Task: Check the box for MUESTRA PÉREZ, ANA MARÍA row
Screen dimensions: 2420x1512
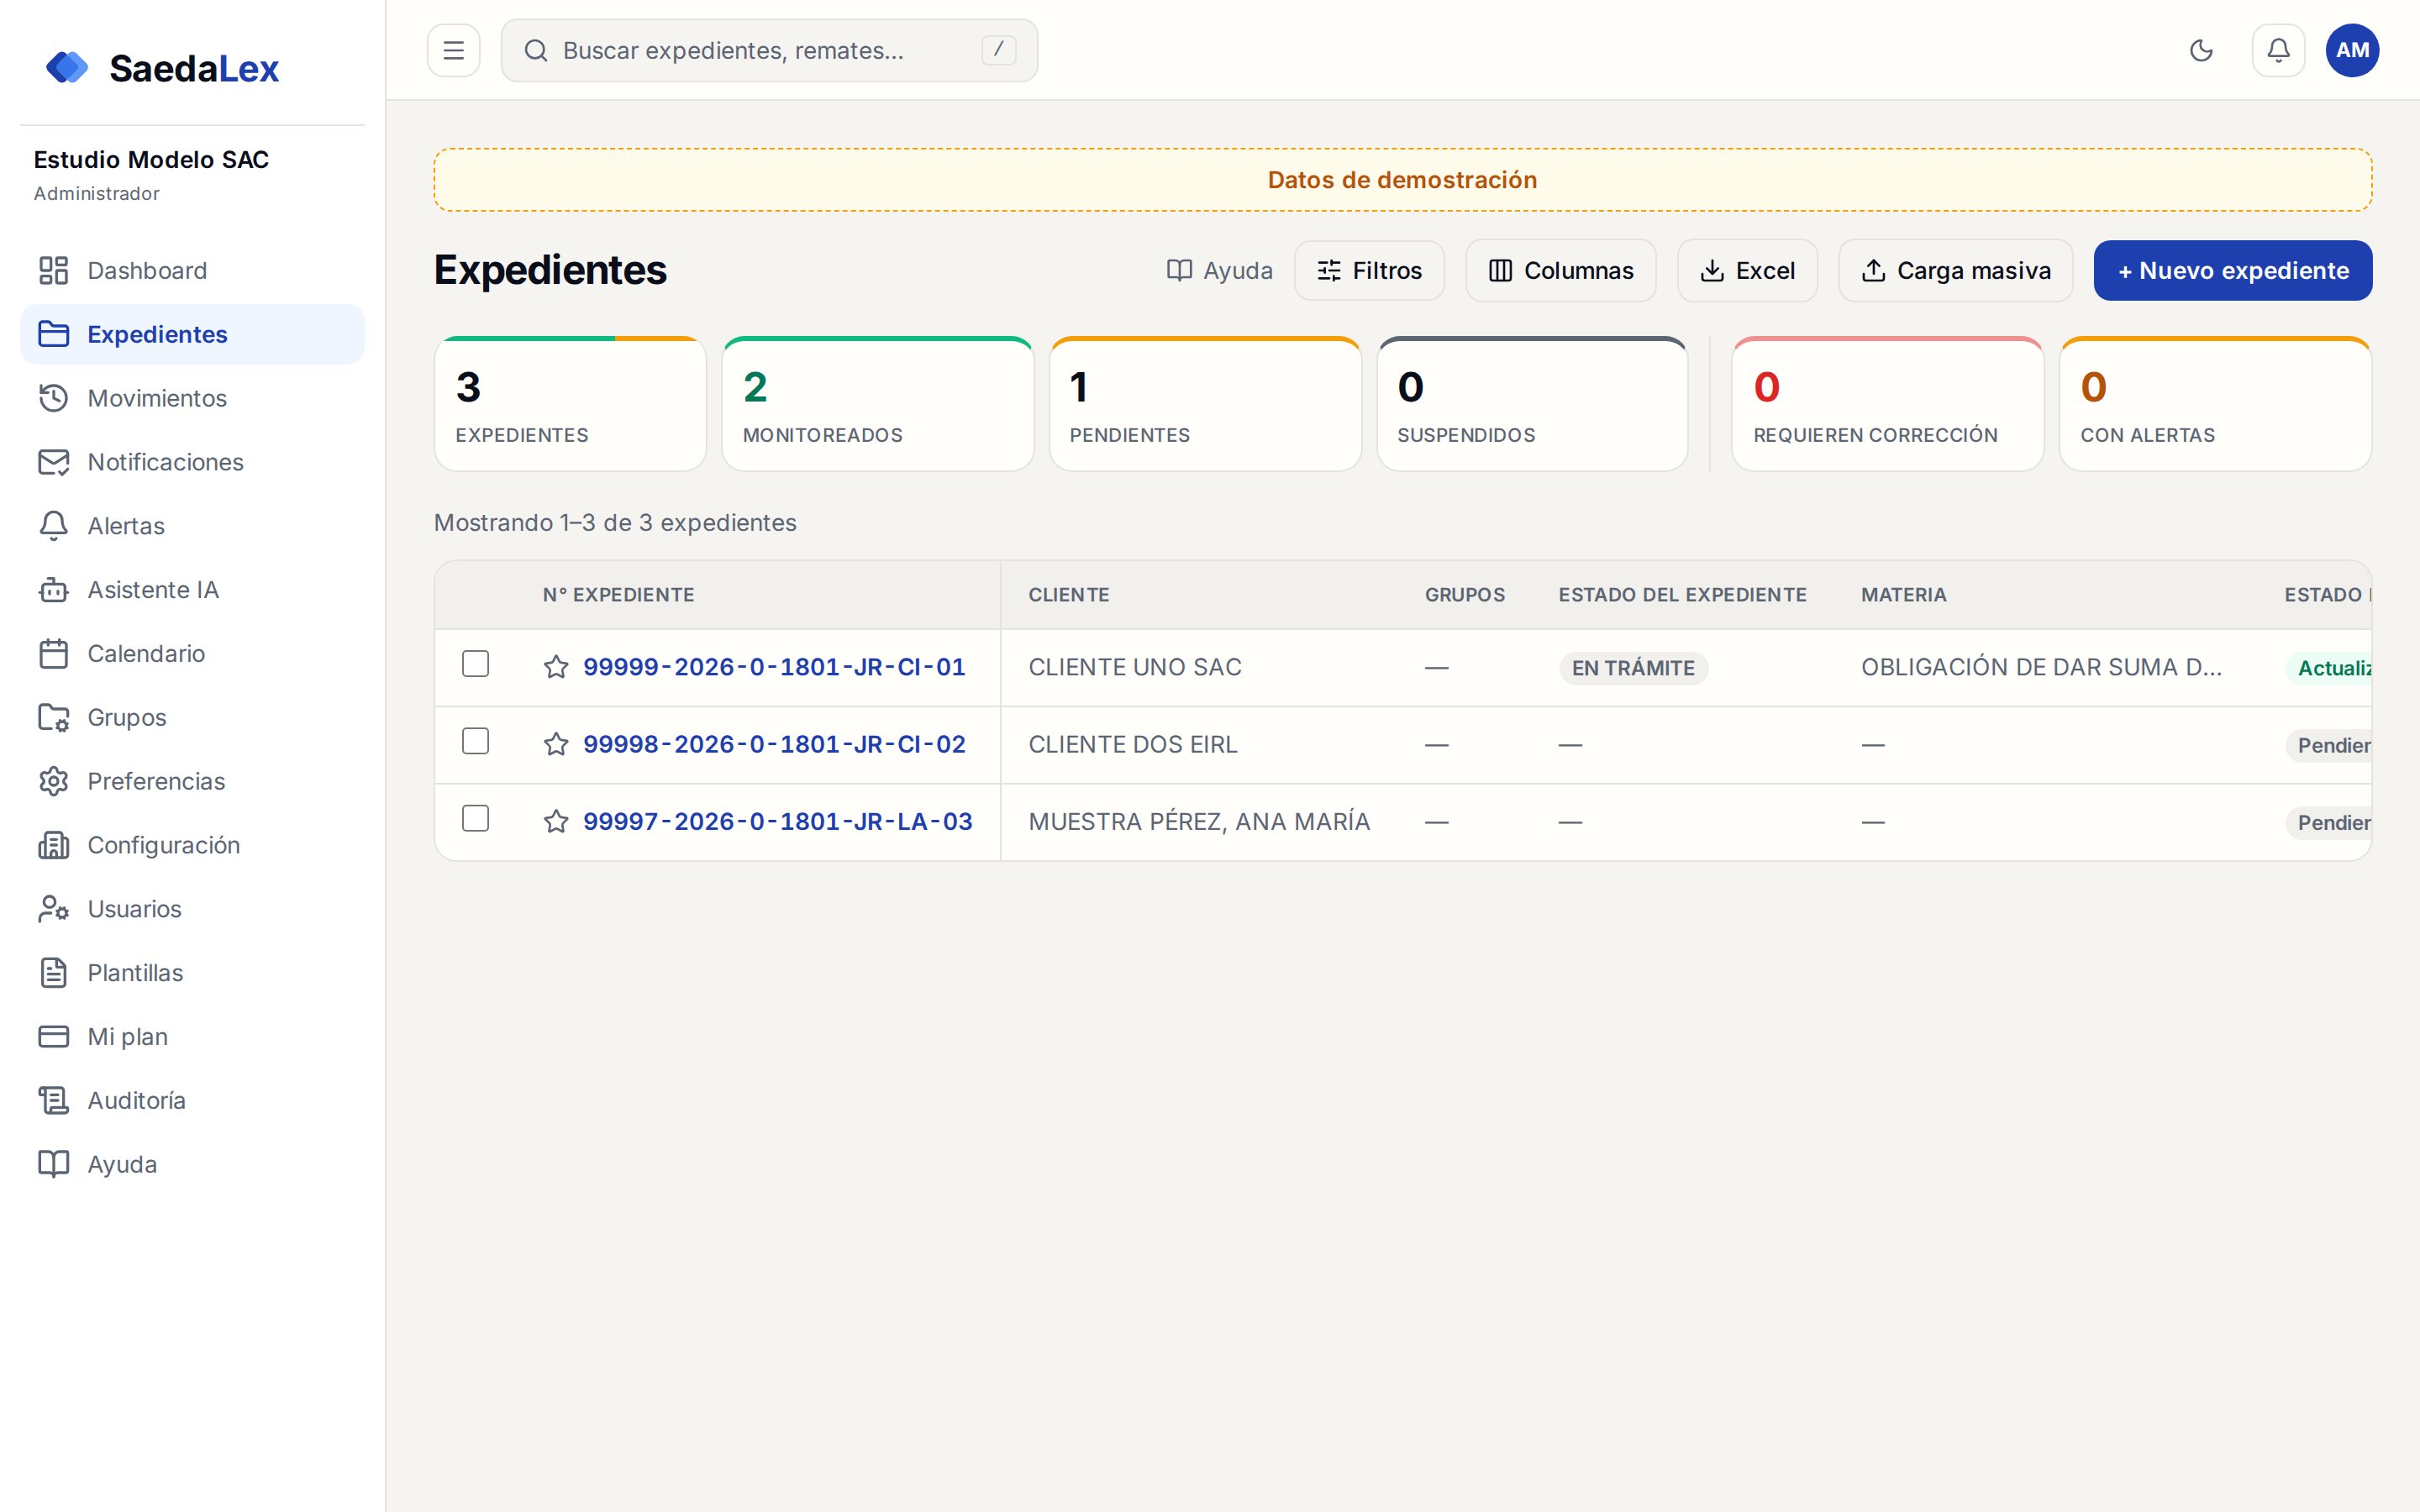Action: click(x=475, y=819)
